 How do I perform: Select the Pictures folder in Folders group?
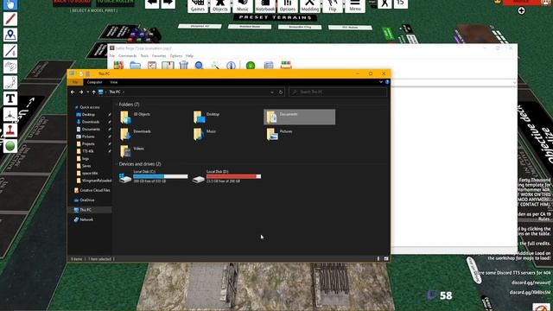(x=300, y=134)
